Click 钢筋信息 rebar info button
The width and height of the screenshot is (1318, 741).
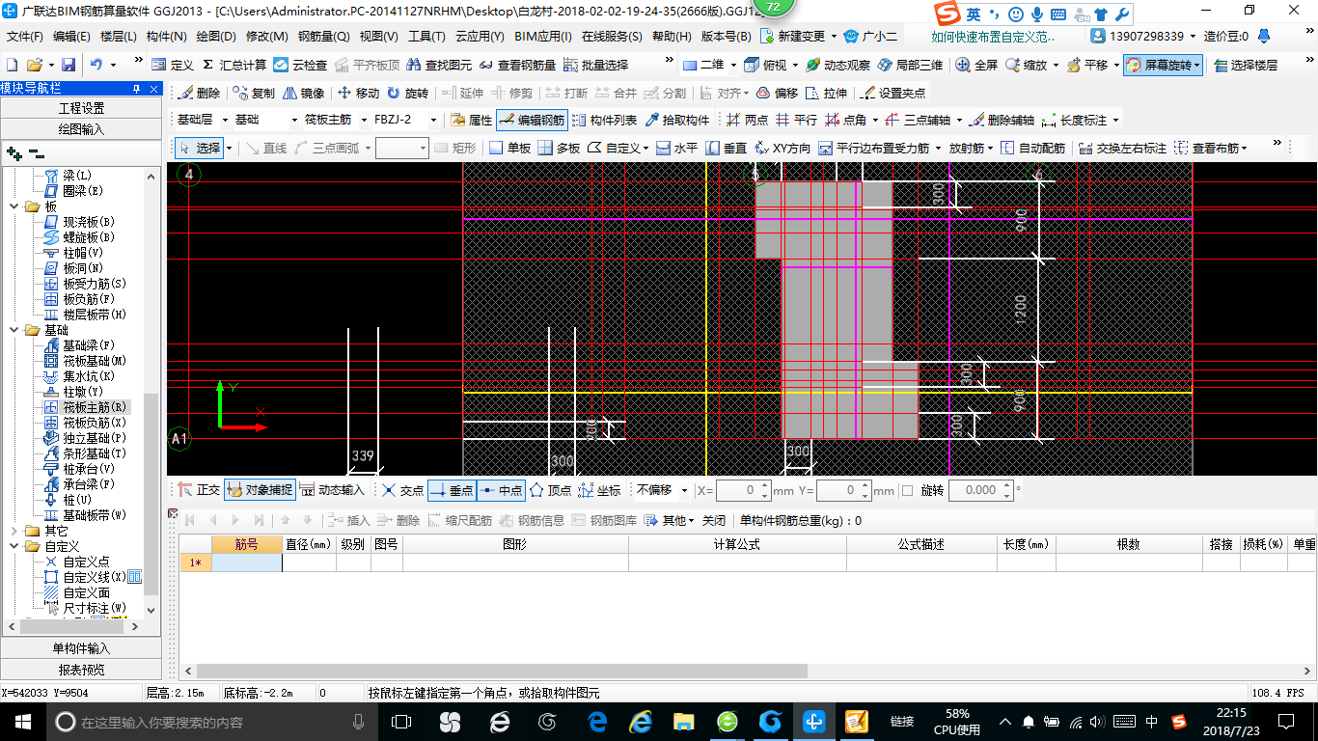(532, 520)
